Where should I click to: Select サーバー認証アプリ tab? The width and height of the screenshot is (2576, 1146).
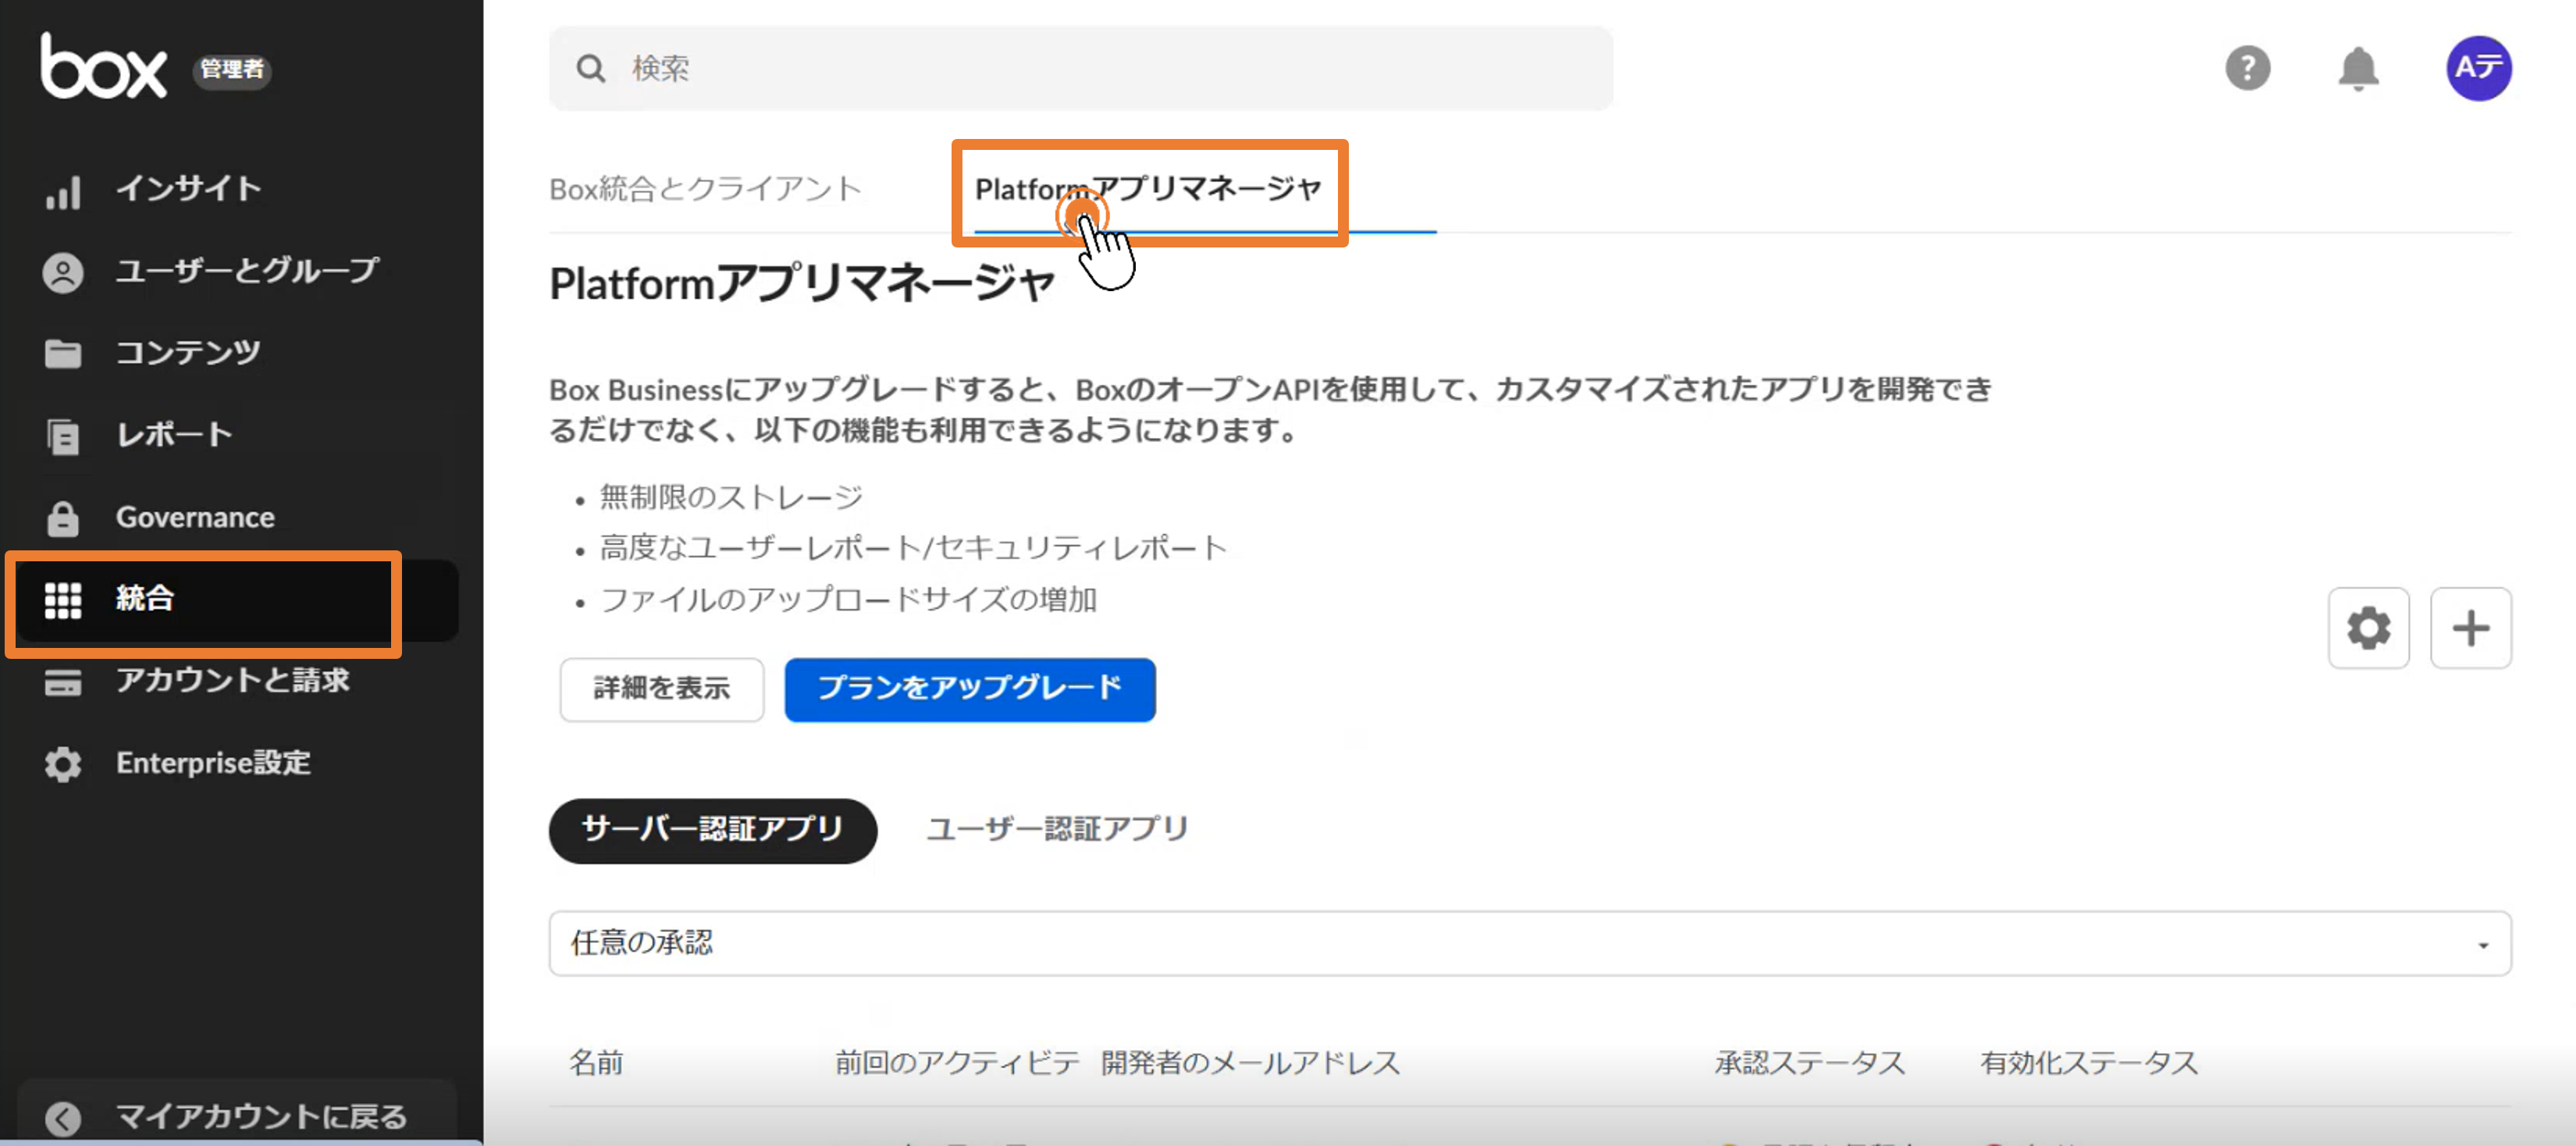[x=712, y=830]
